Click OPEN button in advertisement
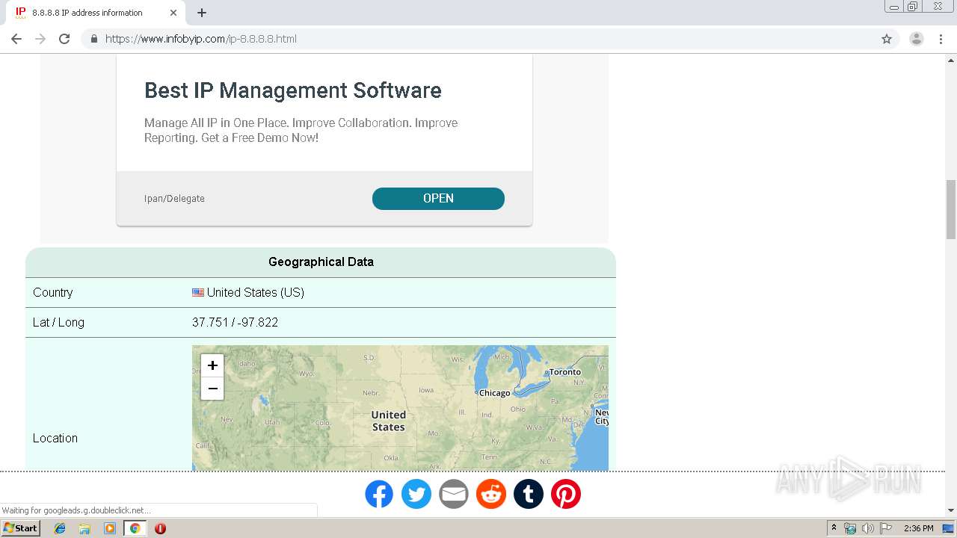 pos(438,199)
